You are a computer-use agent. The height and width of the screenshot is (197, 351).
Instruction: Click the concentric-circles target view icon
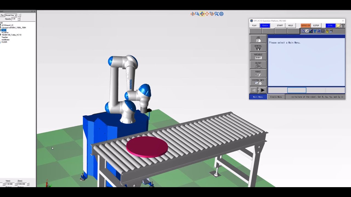(x=221, y=14)
